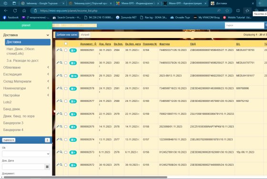Open the Ok dropdown in filter panel
Viewport: 267px width, 179px height.
click(26, 154)
